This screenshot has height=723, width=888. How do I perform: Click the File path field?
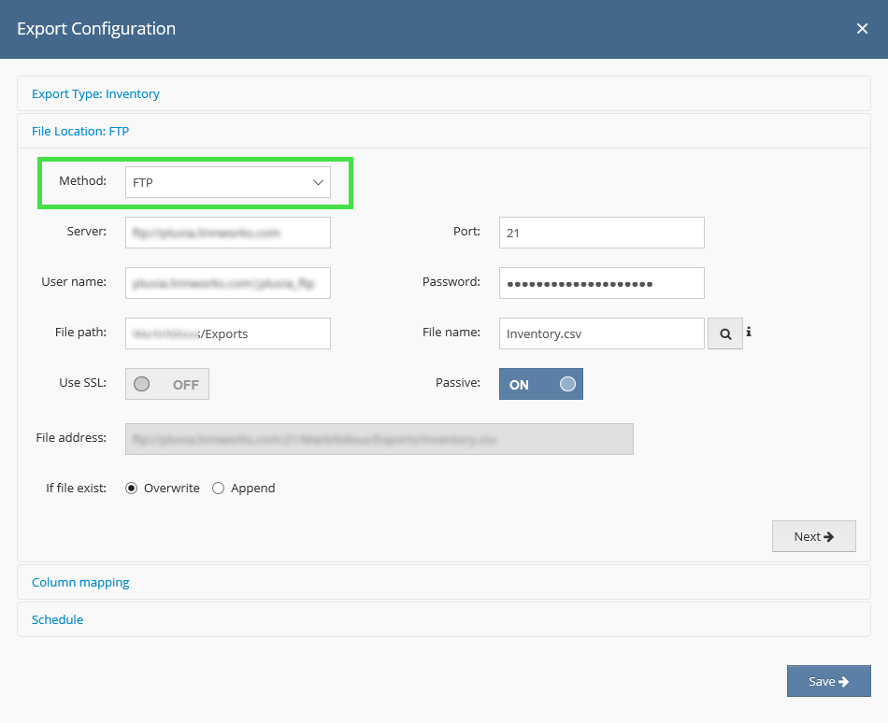(228, 333)
